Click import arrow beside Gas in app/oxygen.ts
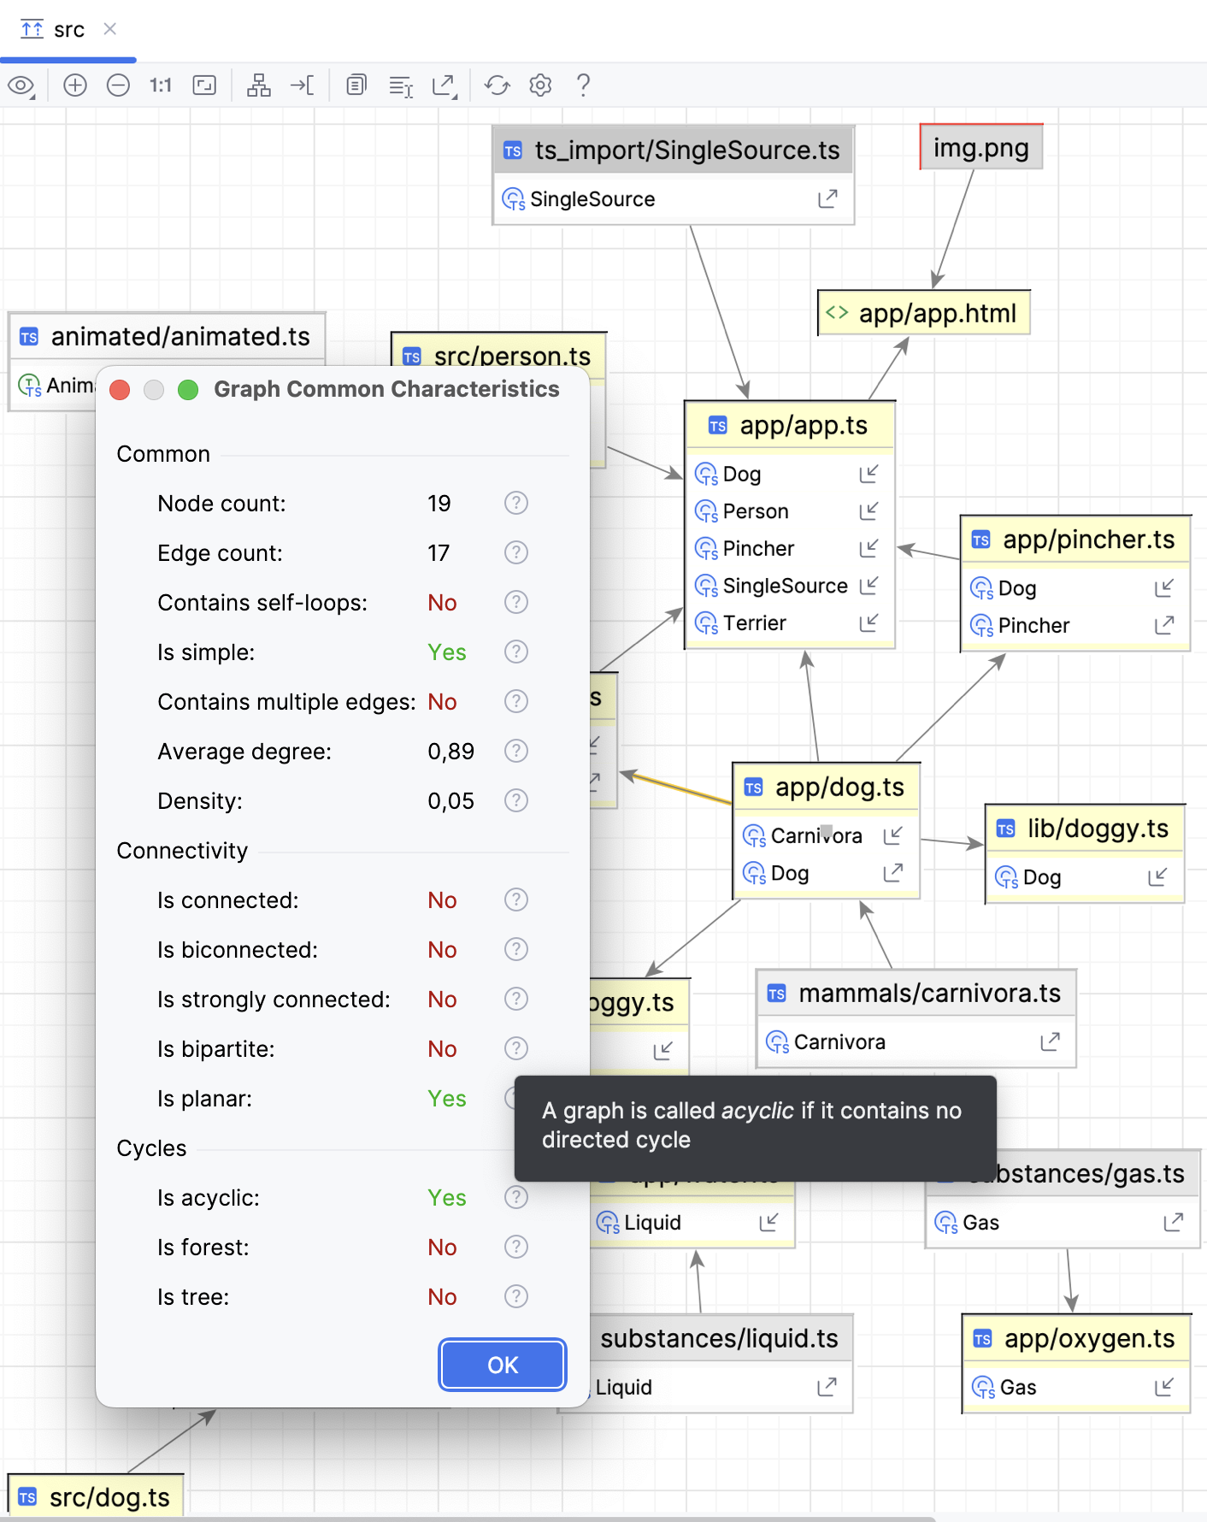Image resolution: width=1207 pixels, height=1522 pixels. click(x=1163, y=1387)
